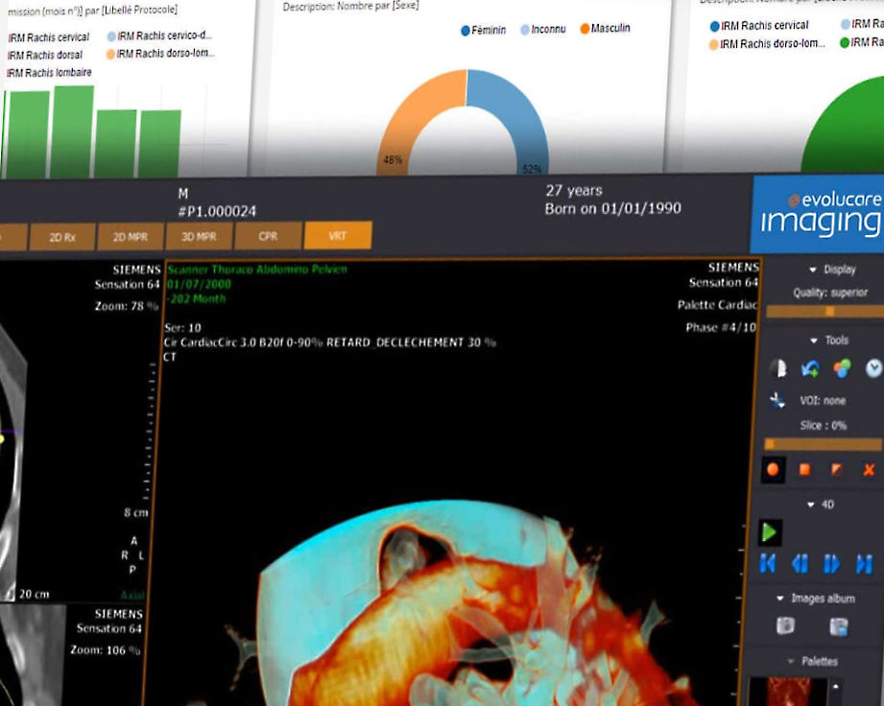Collapse the Tools section
884x706 pixels.
point(814,341)
